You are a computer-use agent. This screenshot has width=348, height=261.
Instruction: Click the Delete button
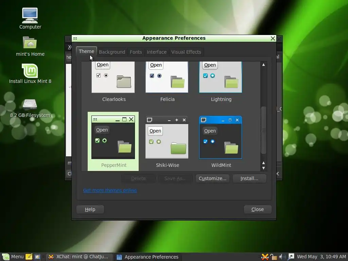click(139, 178)
